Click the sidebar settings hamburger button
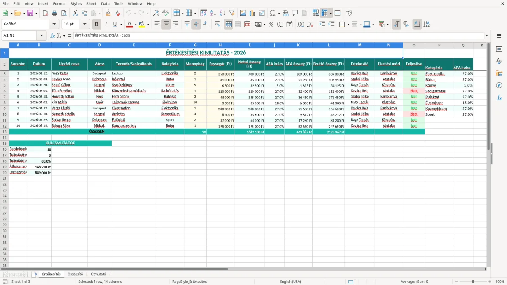Viewport: 507px width, 285px height. [x=499, y=36]
